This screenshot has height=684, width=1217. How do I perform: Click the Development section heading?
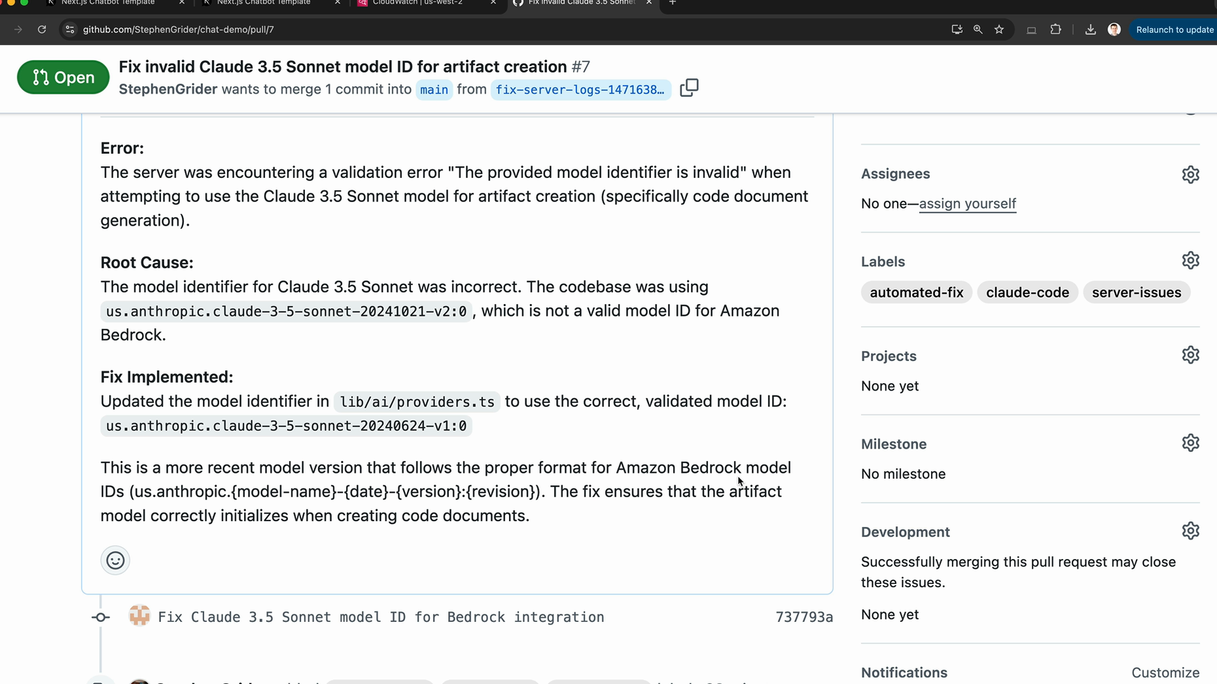tap(905, 533)
